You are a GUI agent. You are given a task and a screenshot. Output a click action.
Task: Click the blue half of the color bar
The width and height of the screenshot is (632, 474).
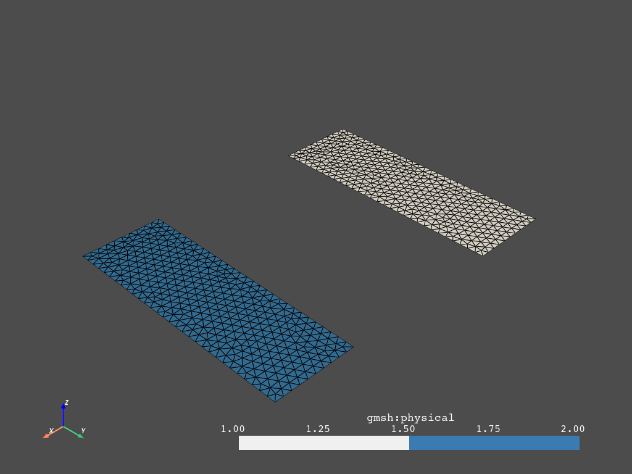click(494, 443)
